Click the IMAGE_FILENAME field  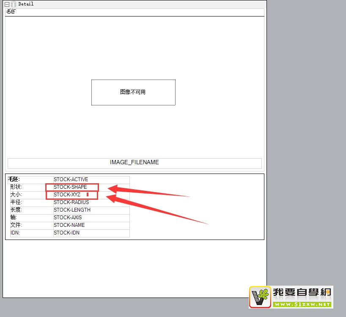click(135, 163)
